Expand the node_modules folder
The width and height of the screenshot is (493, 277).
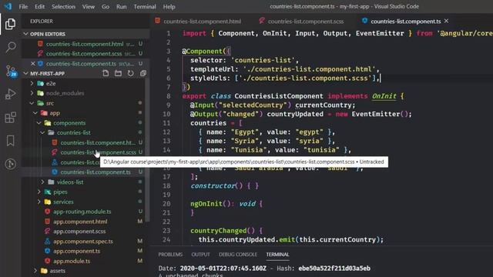32,93
